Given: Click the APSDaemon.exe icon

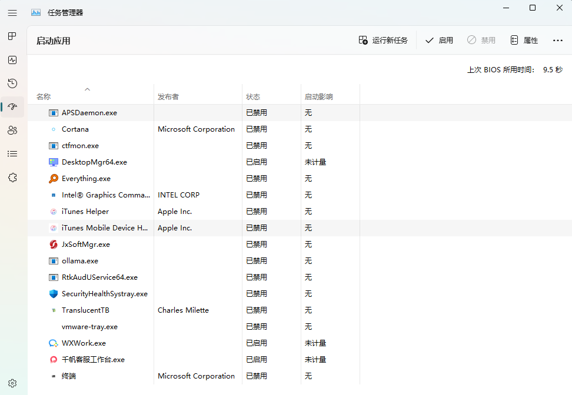Looking at the screenshot, I should pos(54,113).
